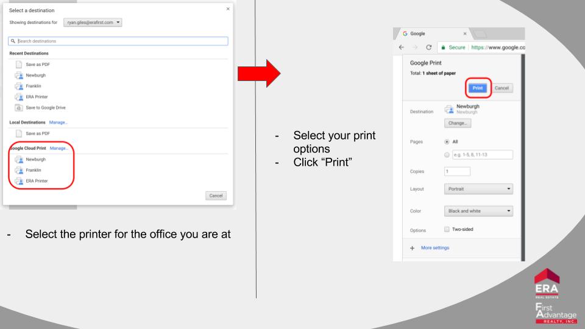Click Cancel in the Select a destination dialog

pyautogui.click(x=216, y=196)
